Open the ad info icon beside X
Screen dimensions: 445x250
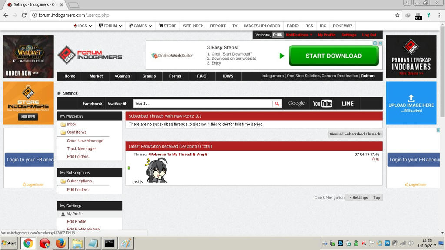click(x=375, y=43)
